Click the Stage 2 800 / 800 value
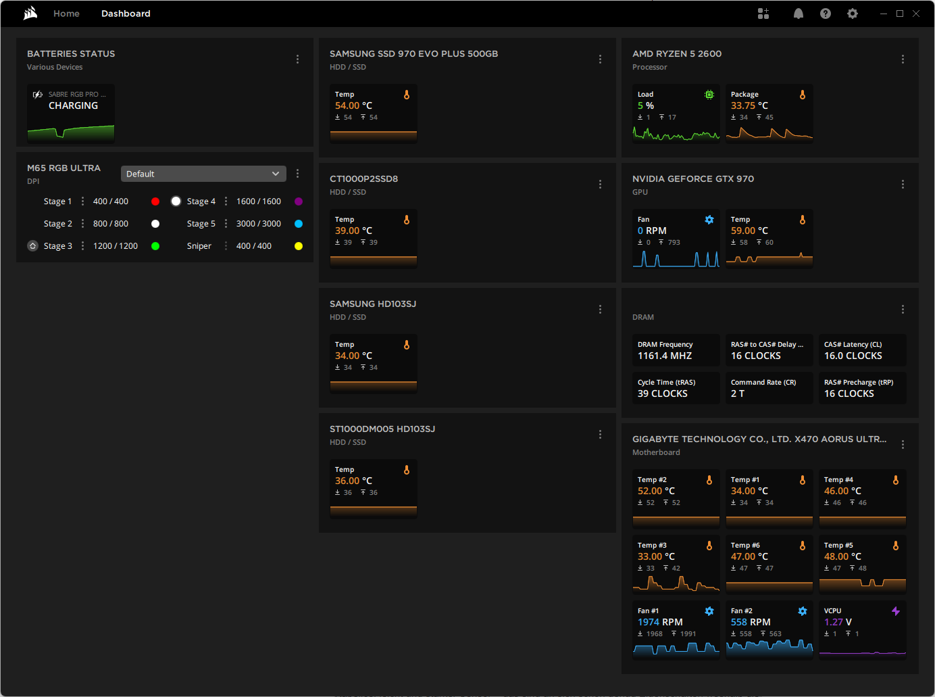The width and height of the screenshot is (935, 697). tap(111, 224)
